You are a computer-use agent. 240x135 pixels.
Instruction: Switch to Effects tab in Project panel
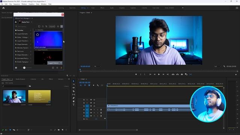[51, 79]
